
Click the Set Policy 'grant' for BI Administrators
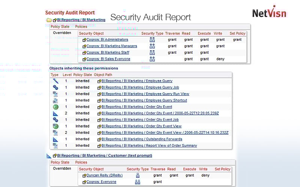pyautogui.click(x=237, y=40)
